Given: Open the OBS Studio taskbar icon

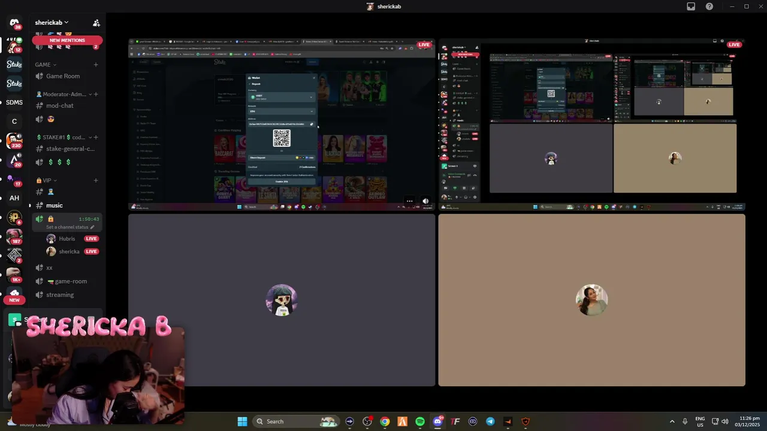Looking at the screenshot, I should [367, 421].
